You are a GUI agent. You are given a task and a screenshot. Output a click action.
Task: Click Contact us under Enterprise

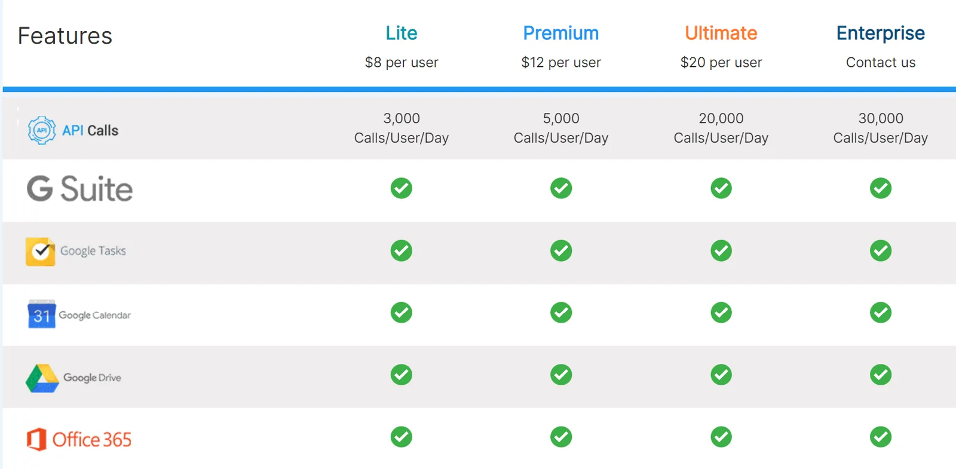[x=881, y=62]
